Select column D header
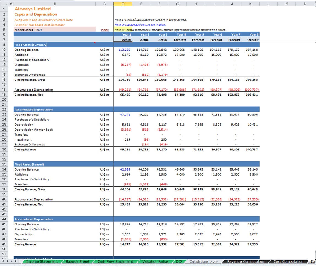 (123, 4)
